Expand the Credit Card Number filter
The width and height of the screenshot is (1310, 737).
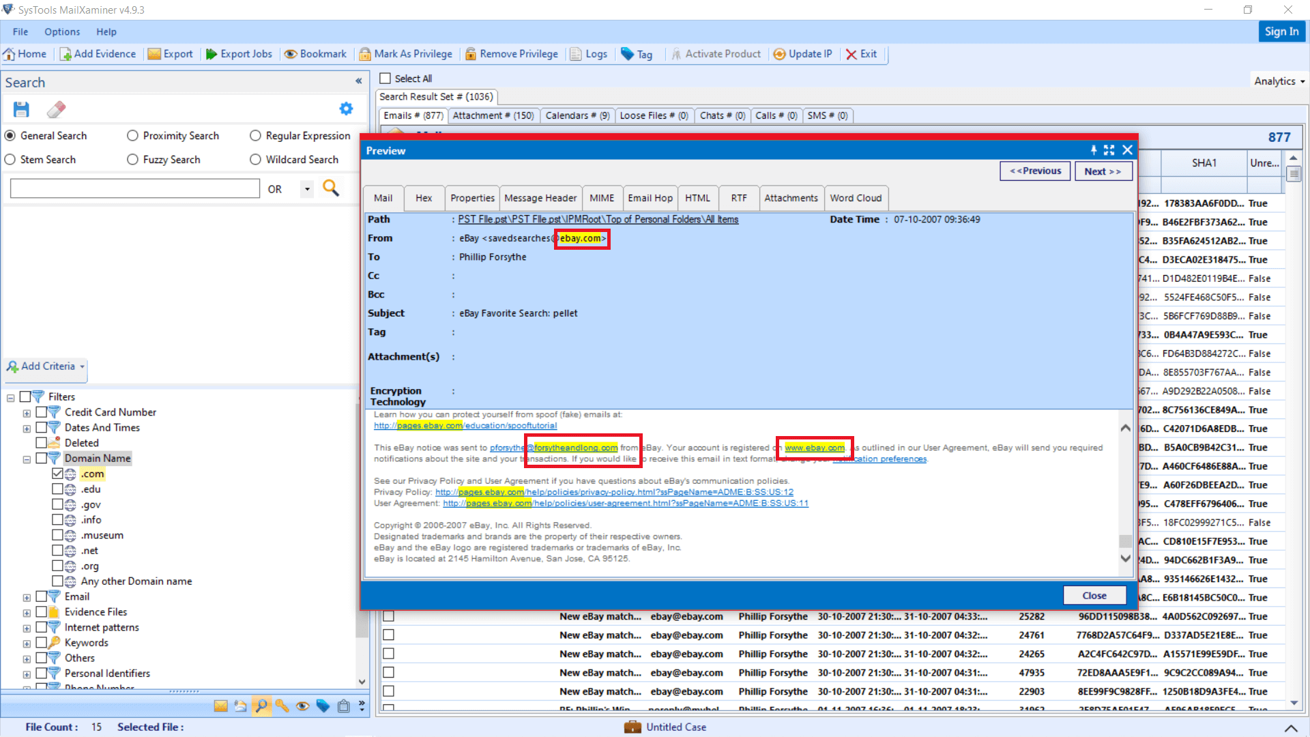click(25, 411)
